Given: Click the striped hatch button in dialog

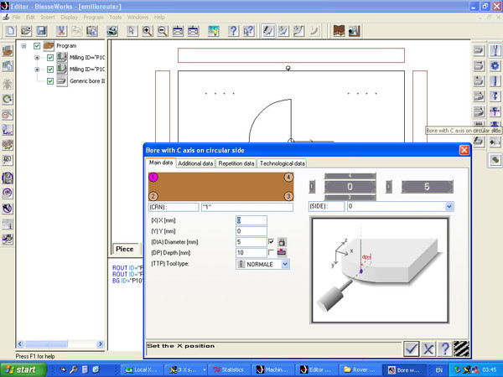Looking at the screenshot, I should click(461, 349).
